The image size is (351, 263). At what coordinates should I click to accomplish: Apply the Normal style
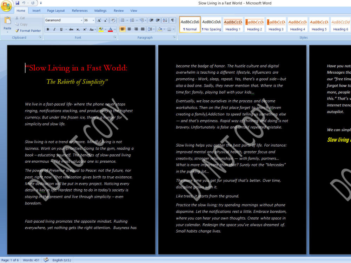pos(190,25)
